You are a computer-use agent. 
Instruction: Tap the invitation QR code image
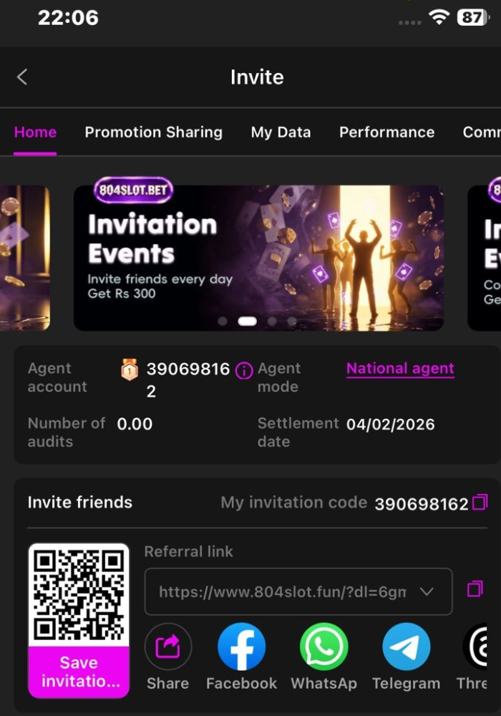[79, 595]
